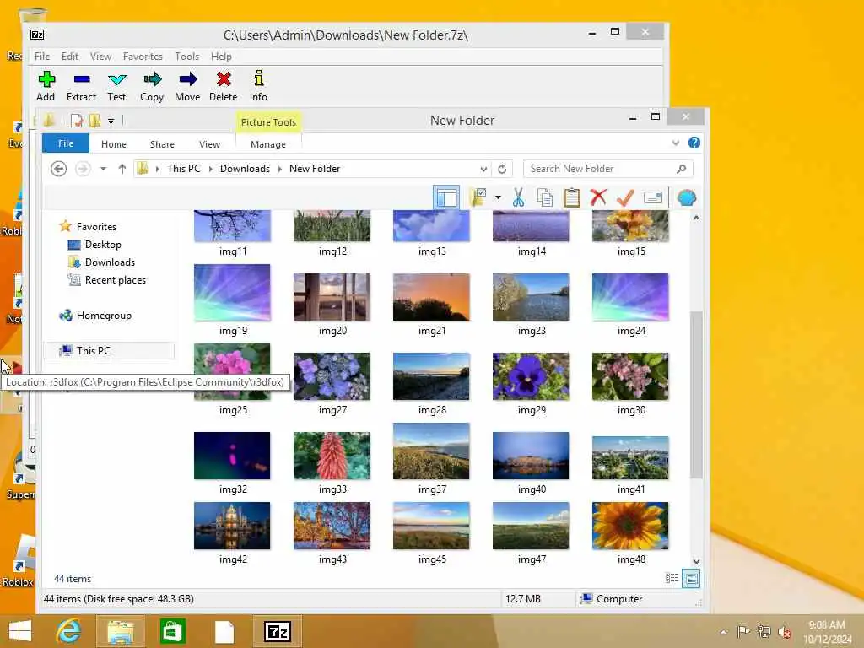Open the File menu in 7-Zip
864x648 pixels.
coord(42,57)
